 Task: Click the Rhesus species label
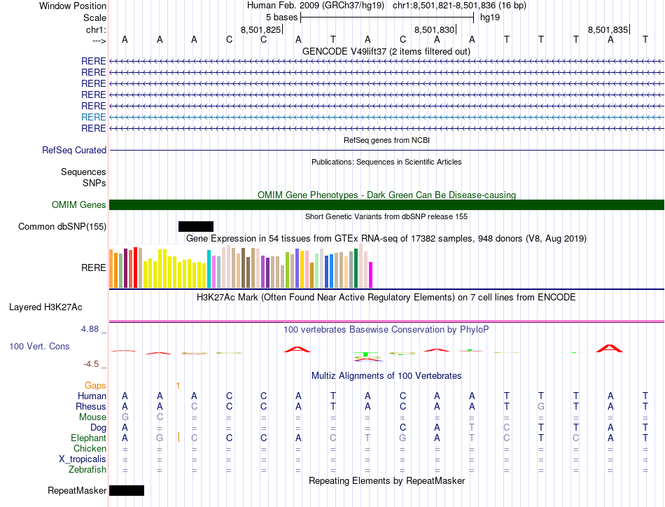pos(91,406)
